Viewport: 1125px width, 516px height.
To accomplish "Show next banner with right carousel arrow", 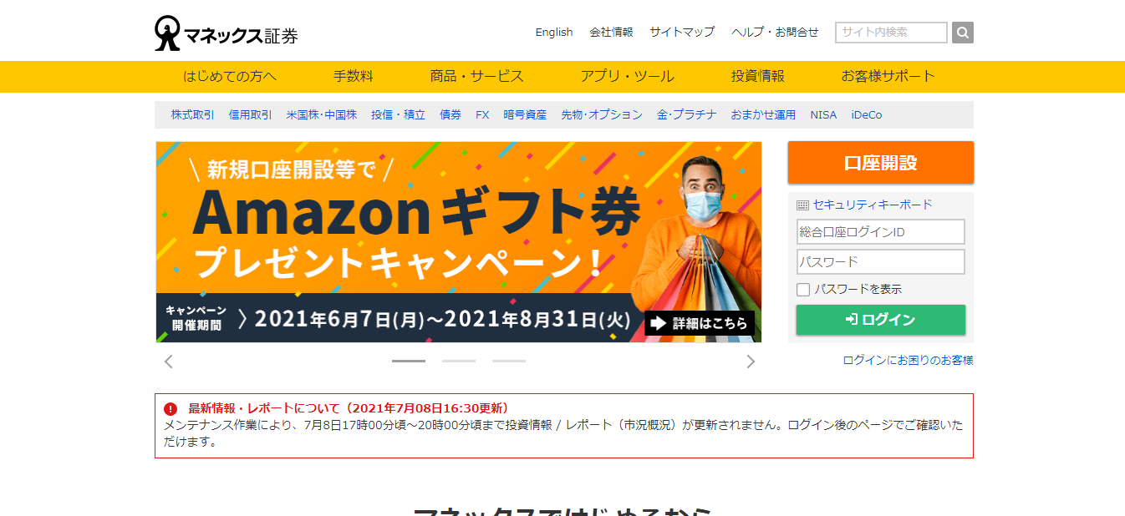I will click(x=751, y=361).
